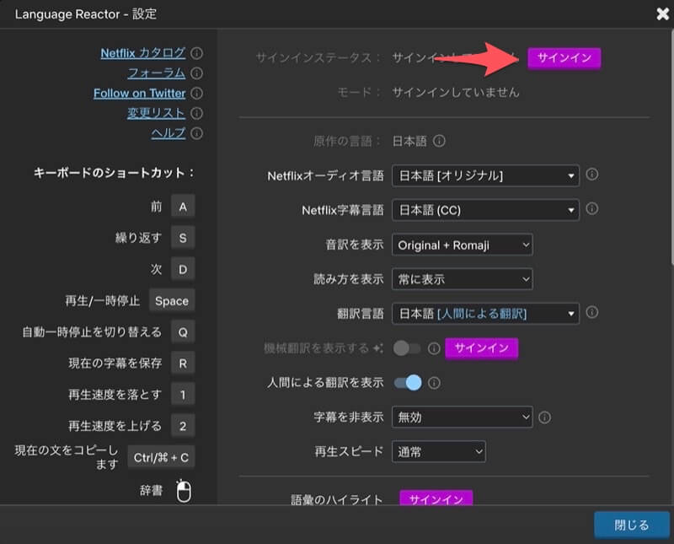
Task: Open 読み方を表示 dropdown
Action: point(463,278)
